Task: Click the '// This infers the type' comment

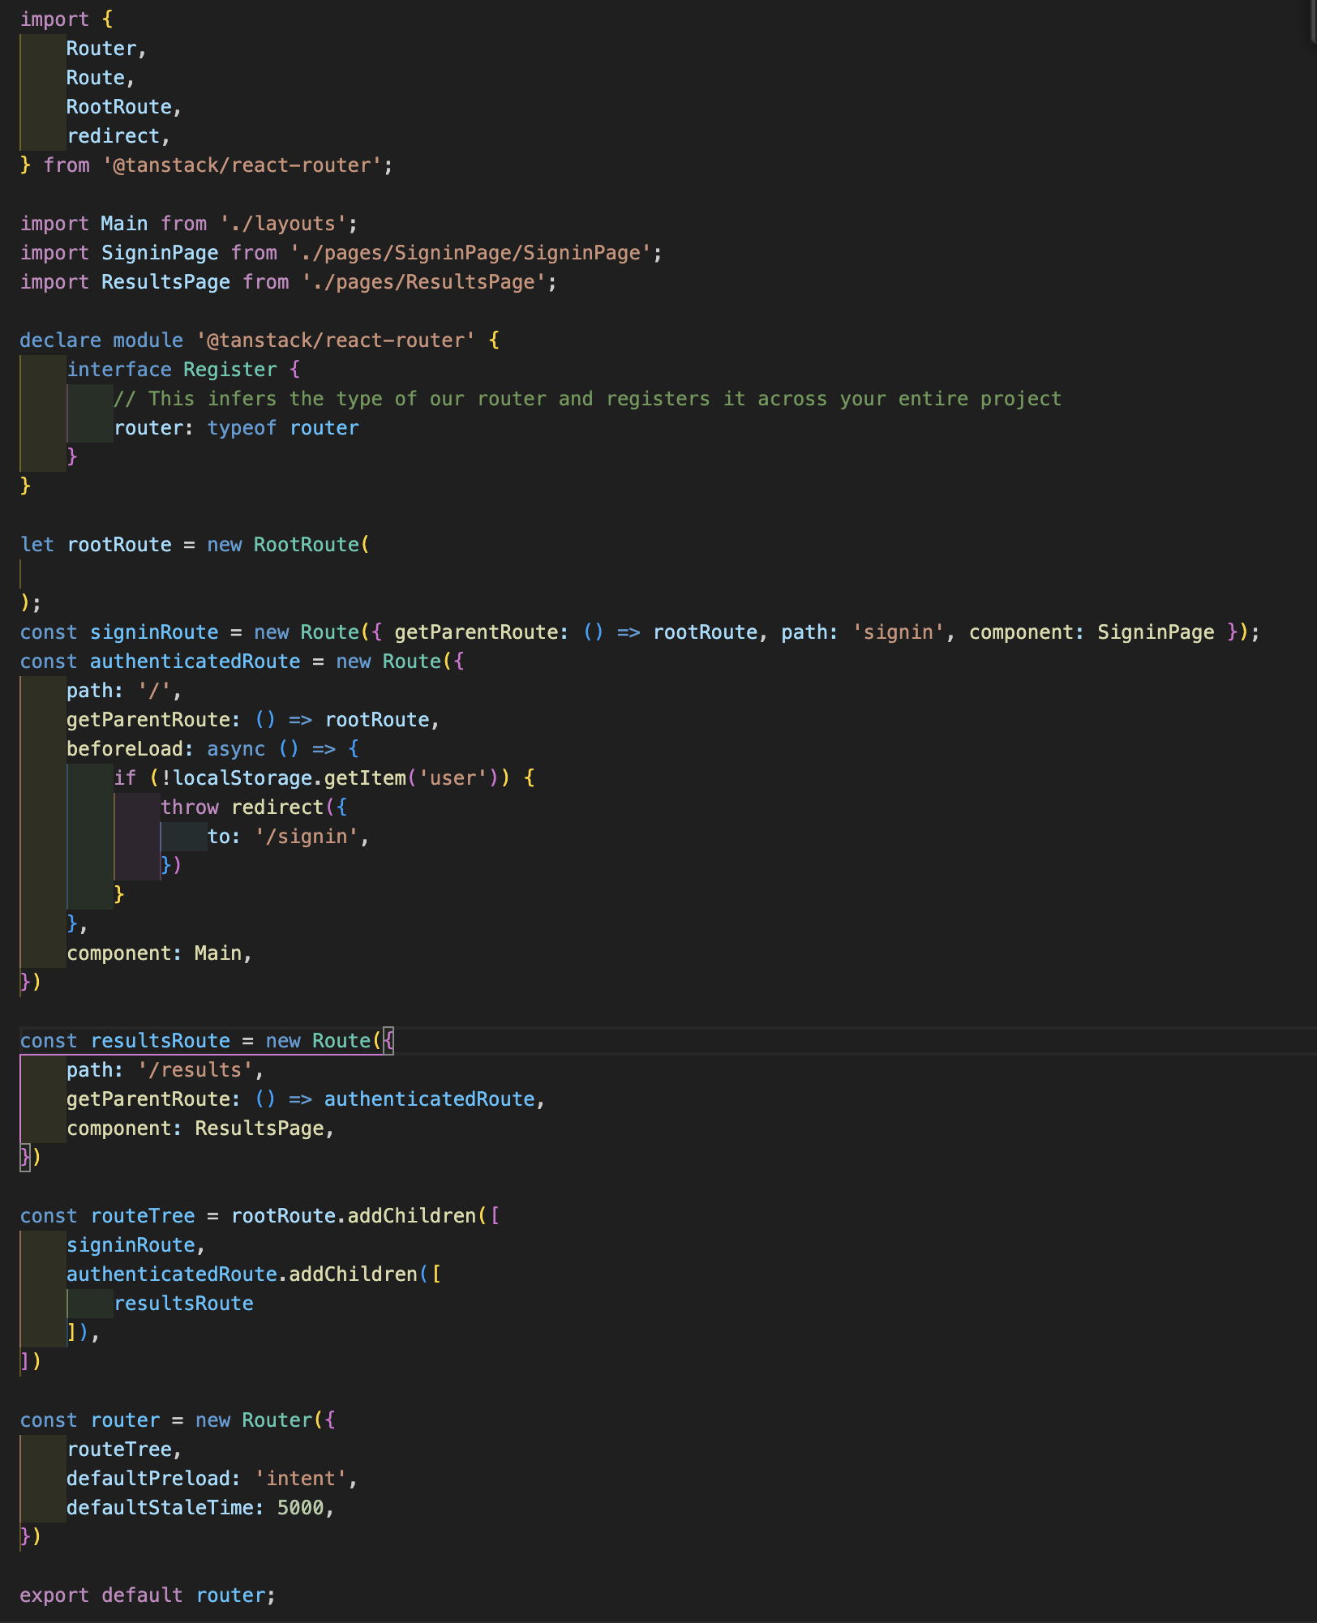Action: 587,399
